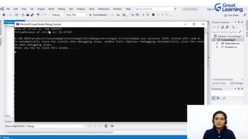Open the Properties window options arrow
Image resolution: width=248 pixels, height=139 pixels.
(x=235, y=89)
